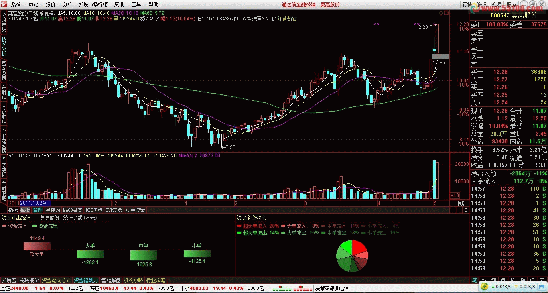The width and height of the screenshot is (548, 293).
Task: Open the 龙虎数据 side tab
Action: pyautogui.click(x=4, y=167)
